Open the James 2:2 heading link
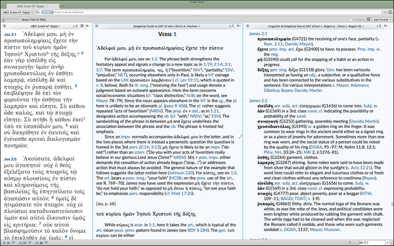This screenshot has height=246, width=394. tap(258, 100)
